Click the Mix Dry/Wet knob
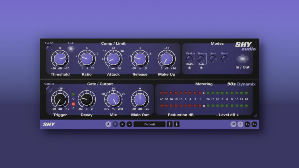The height and width of the screenshot is (168, 299). point(113,99)
